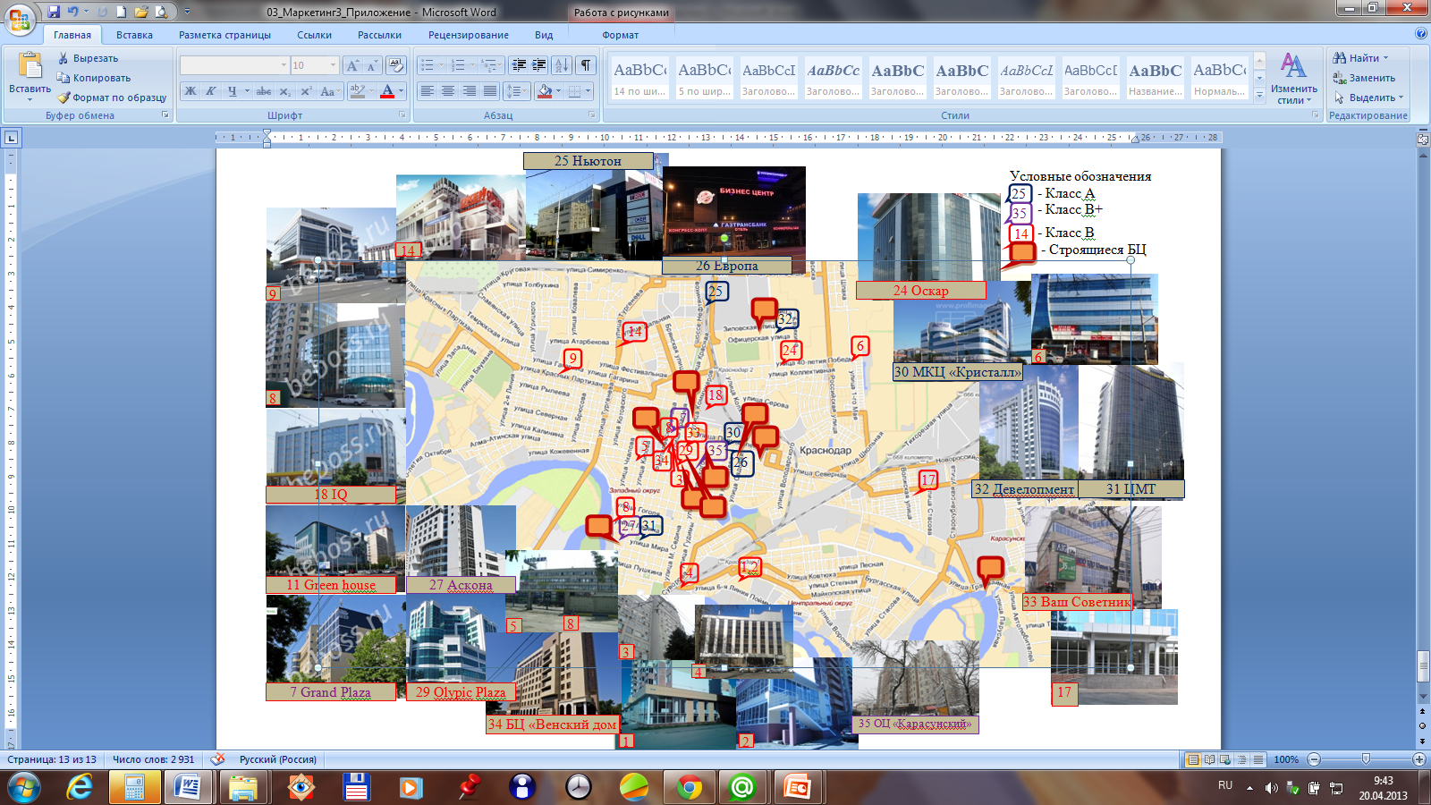The width and height of the screenshot is (1431, 805).
Task: Open the Выделить dropdown
Action: [1368, 97]
